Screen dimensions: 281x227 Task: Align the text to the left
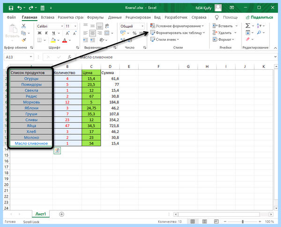[x=86, y=33]
